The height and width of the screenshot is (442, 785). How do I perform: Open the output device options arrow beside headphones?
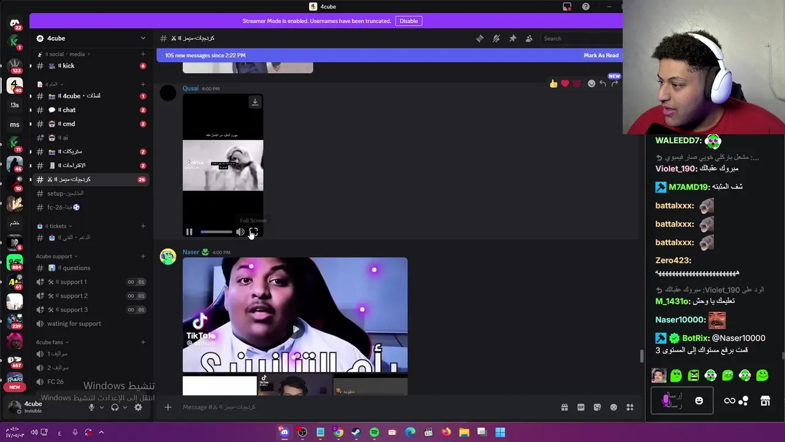tap(125, 407)
